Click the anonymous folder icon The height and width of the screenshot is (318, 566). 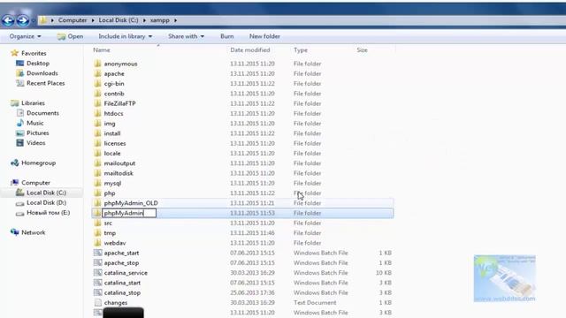[x=97, y=64]
